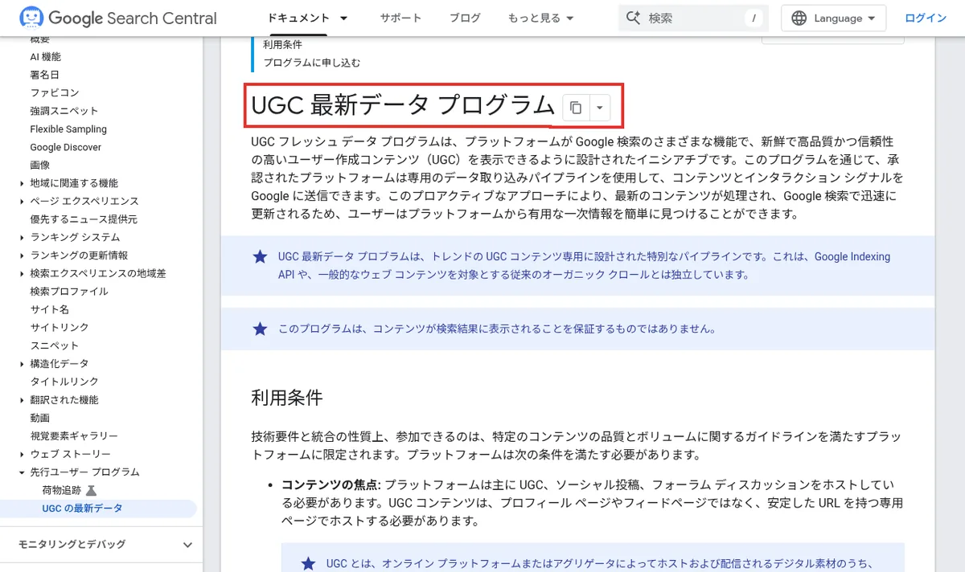The image size is (965, 572).
Task: Expand モニタリングとデバッグ chevron
Action: point(188,545)
